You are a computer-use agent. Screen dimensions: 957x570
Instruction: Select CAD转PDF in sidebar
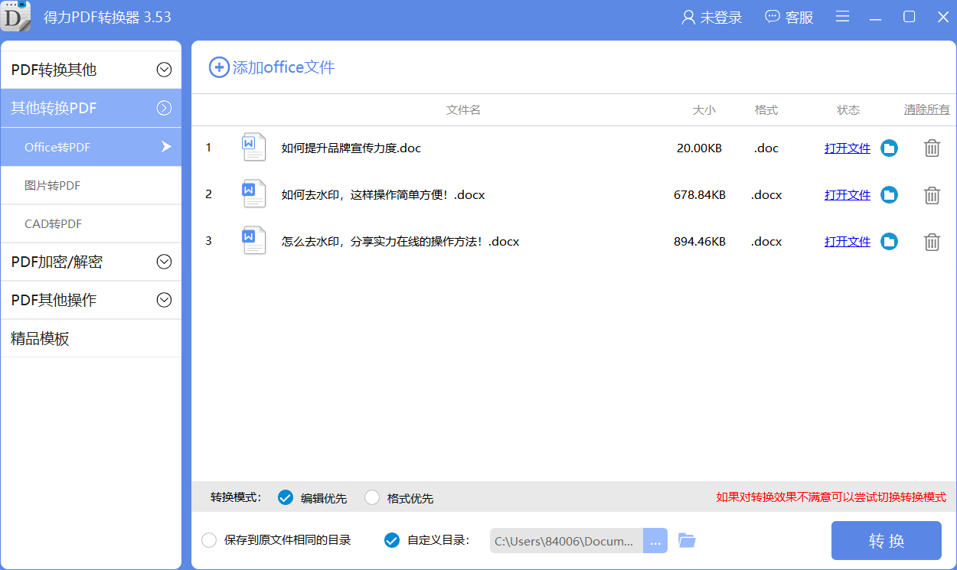91,223
